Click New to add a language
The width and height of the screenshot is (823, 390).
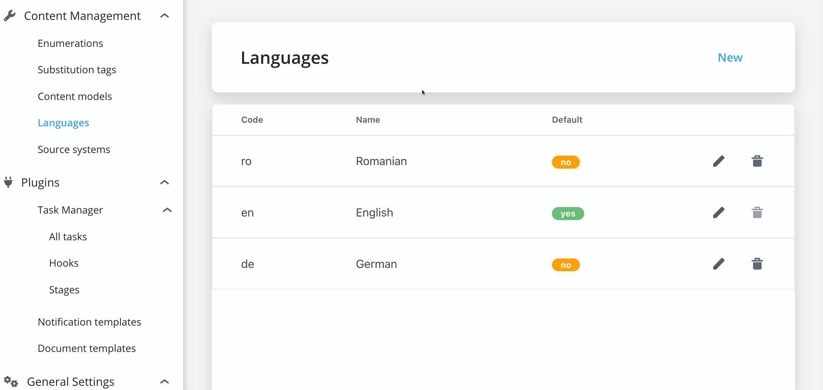coord(730,58)
